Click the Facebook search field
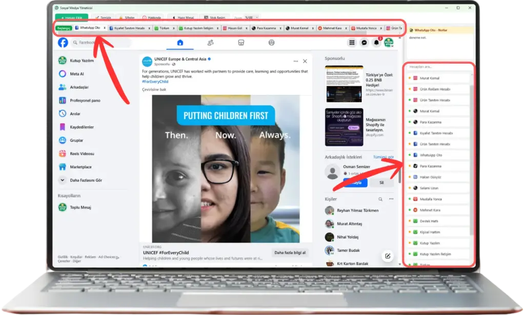Screen dimensions: 525x315 (100, 43)
